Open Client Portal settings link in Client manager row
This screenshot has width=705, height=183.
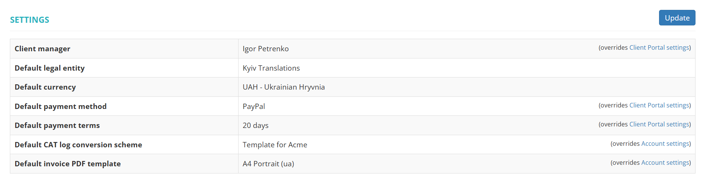[659, 47]
